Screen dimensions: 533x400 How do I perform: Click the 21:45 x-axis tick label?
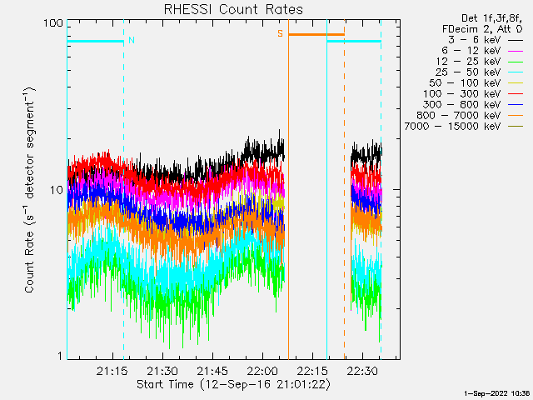click(x=212, y=371)
